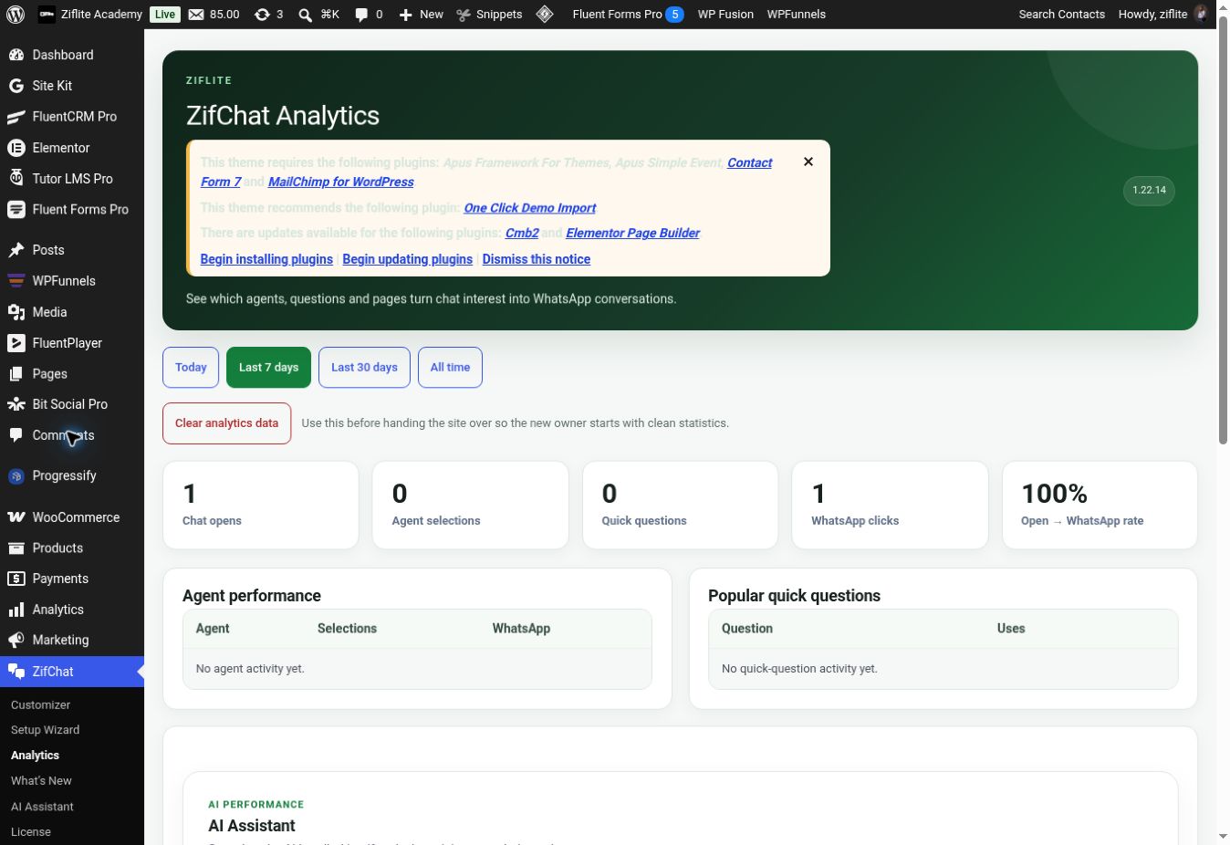Open WP Fusion admin bar item
Image resolution: width=1230 pixels, height=845 pixels.
pos(725,15)
